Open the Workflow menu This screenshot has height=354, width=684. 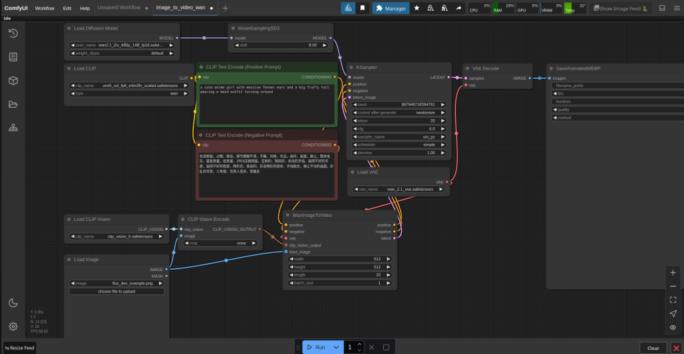45,8
